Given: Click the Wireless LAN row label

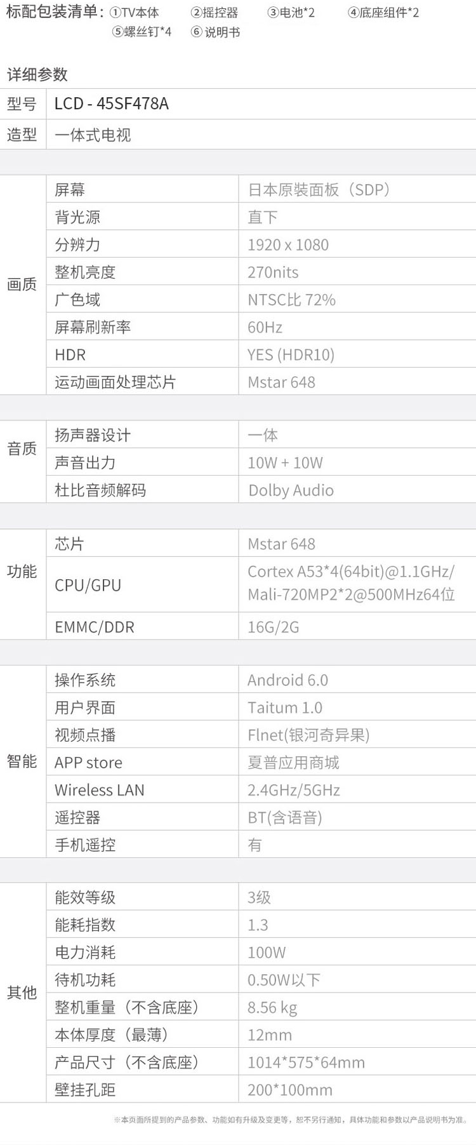Looking at the screenshot, I should click(x=100, y=790).
